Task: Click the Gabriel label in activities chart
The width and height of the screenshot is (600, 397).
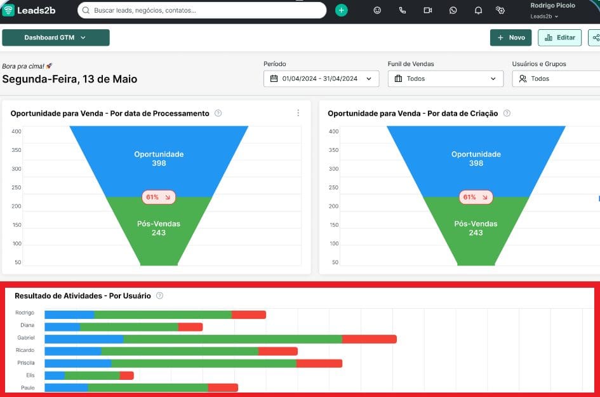Action: click(x=25, y=338)
